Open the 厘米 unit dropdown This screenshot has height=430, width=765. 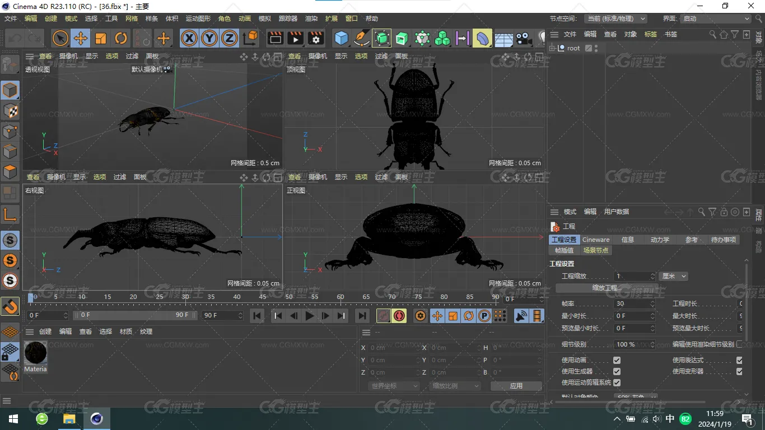click(x=673, y=276)
